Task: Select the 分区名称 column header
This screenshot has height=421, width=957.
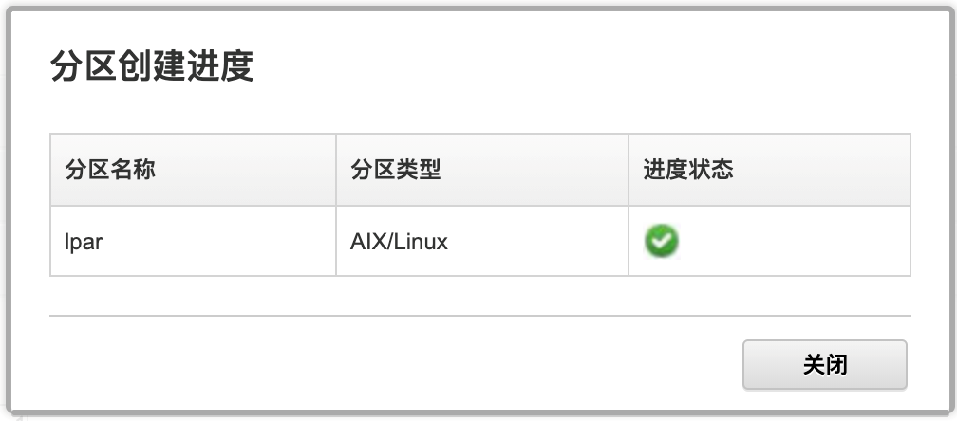Action: click(110, 171)
